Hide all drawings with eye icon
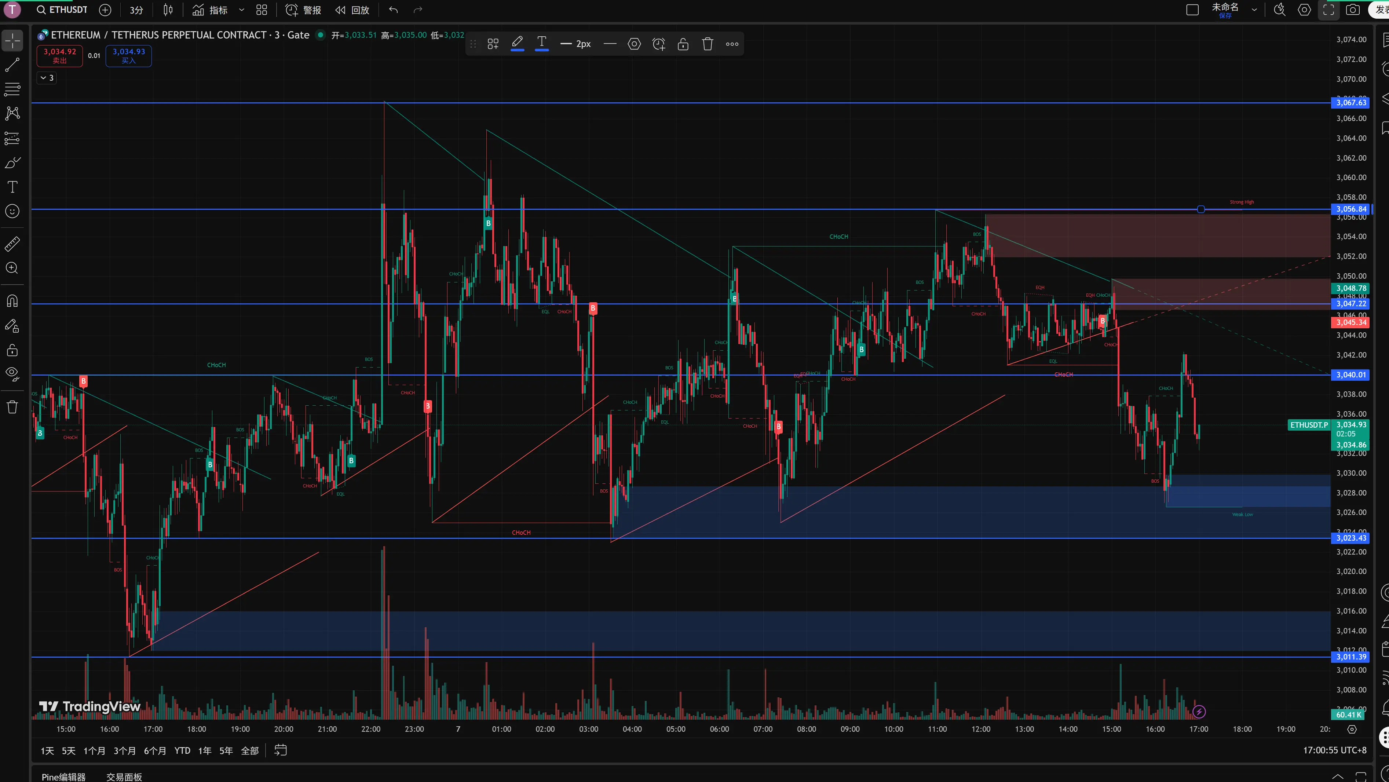The image size is (1389, 782). 12,374
